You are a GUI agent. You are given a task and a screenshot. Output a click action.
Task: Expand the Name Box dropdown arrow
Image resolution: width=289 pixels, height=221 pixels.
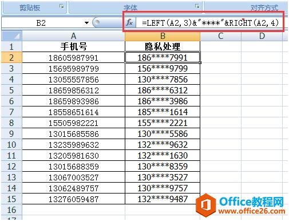(x=86, y=23)
